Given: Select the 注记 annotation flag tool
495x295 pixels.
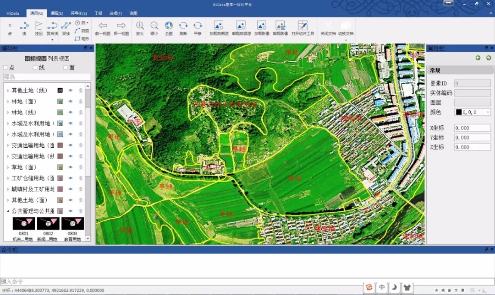Looking at the screenshot, I should click(38, 28).
